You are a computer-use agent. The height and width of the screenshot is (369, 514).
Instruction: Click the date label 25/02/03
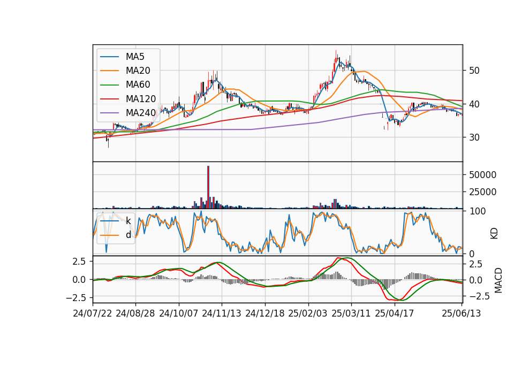(x=308, y=313)
